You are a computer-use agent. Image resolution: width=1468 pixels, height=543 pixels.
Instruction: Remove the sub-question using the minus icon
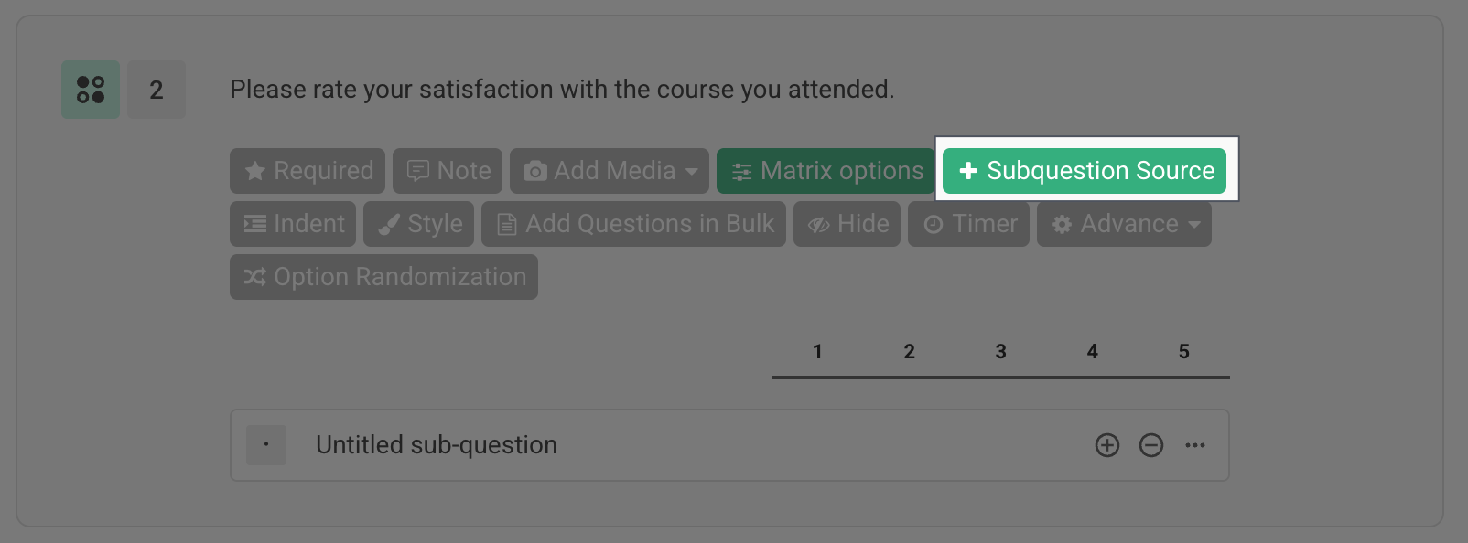1150,445
